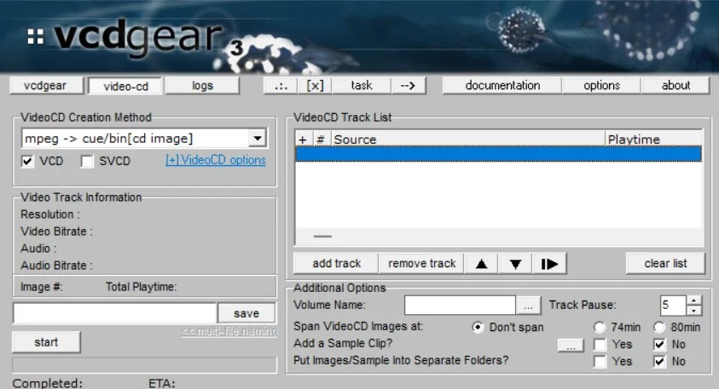Select the Don't span radio button
This screenshot has height=389, width=719.
(478, 327)
